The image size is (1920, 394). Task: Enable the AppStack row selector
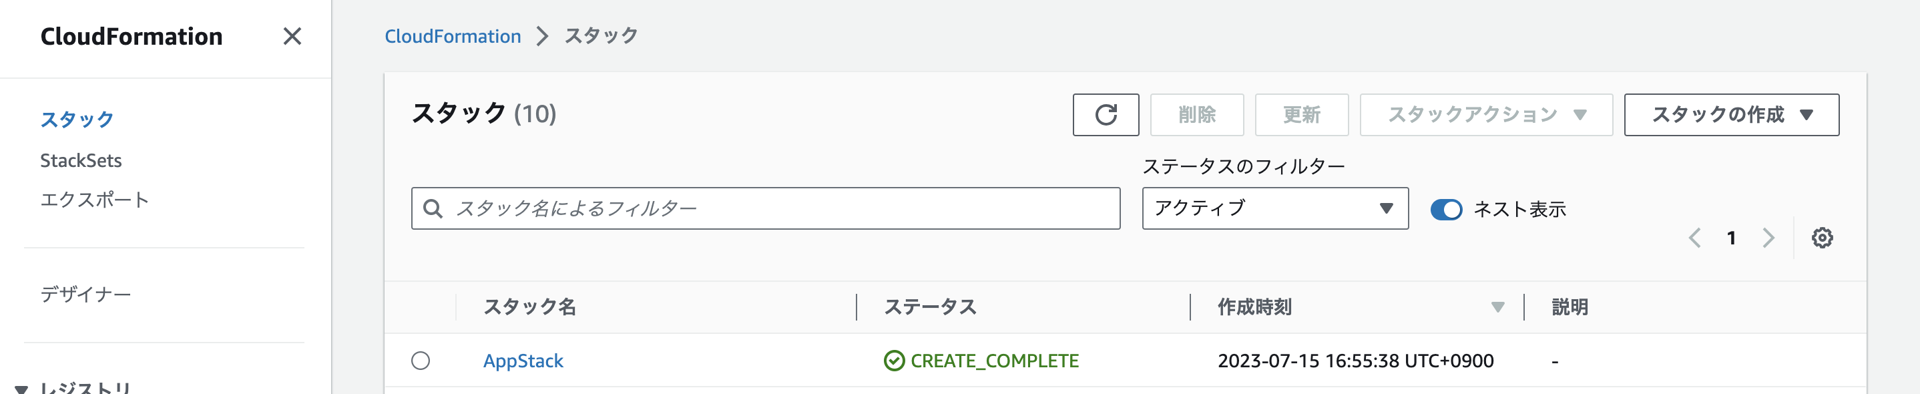point(421,361)
